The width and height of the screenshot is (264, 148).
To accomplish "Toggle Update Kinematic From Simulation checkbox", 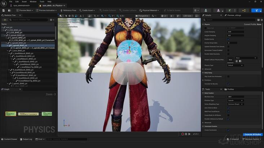I will [228, 46].
